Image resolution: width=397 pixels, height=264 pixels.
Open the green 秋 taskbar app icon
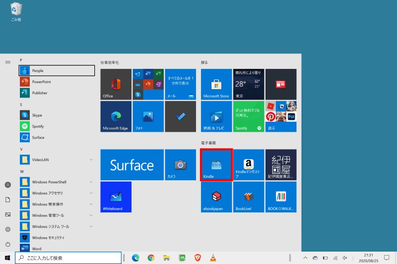pos(182,258)
